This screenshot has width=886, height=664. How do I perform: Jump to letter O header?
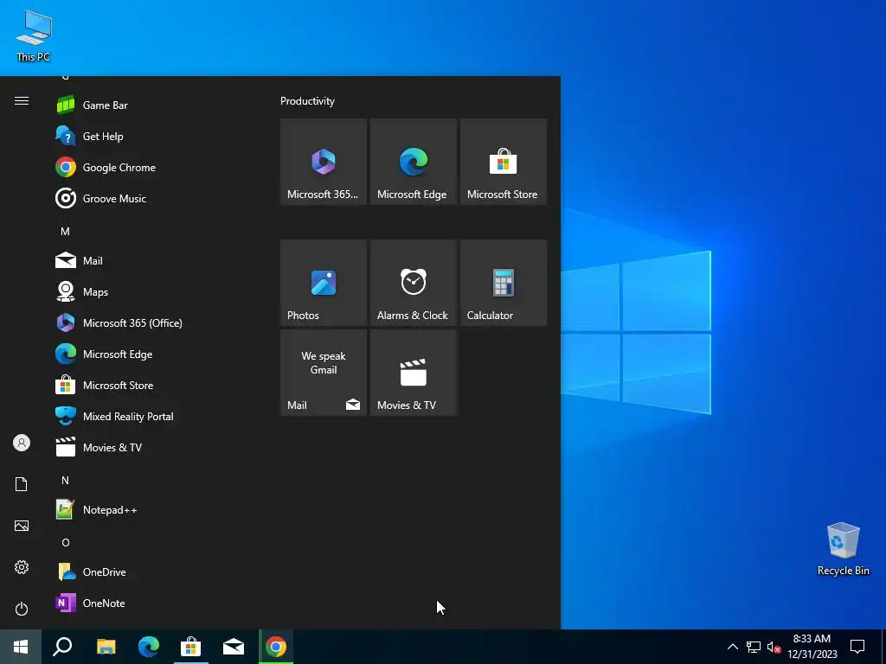[66, 543]
